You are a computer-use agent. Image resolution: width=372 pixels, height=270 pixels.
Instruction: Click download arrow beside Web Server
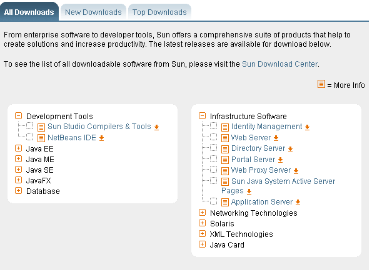[276, 138]
